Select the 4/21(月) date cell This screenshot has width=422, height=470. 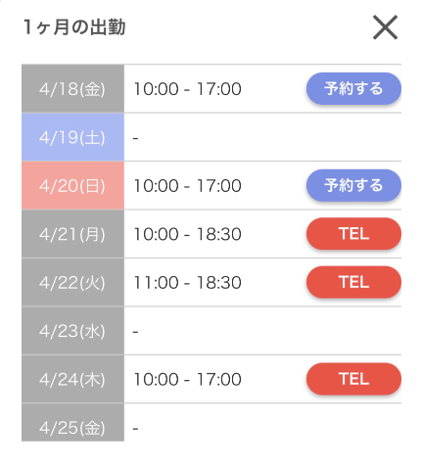72,234
